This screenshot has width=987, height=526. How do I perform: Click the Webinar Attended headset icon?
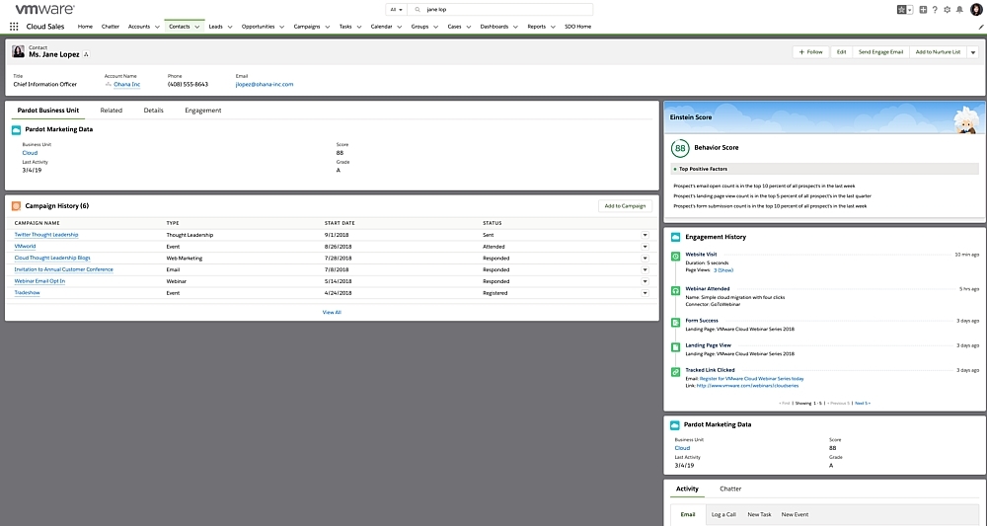click(x=675, y=289)
